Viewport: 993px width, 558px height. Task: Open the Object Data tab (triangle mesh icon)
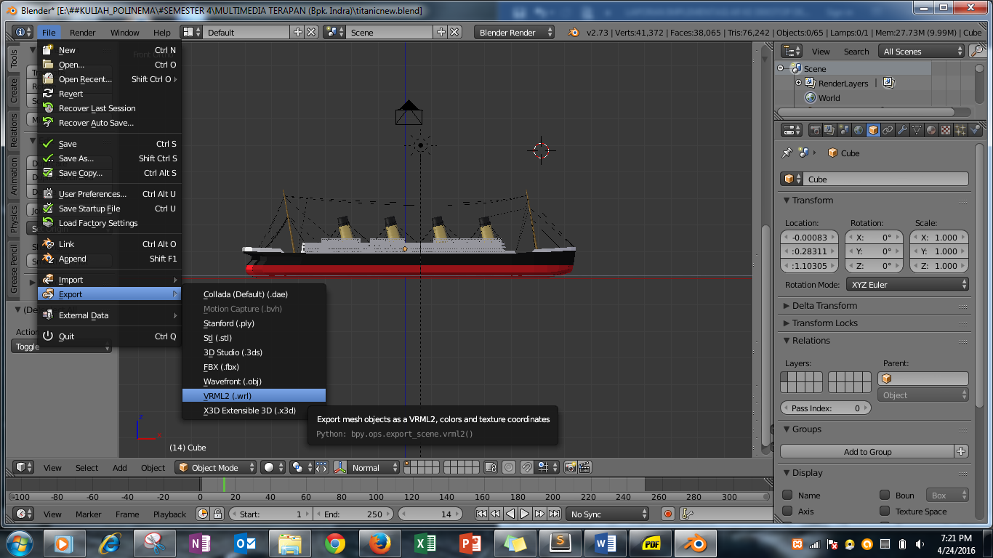(917, 130)
